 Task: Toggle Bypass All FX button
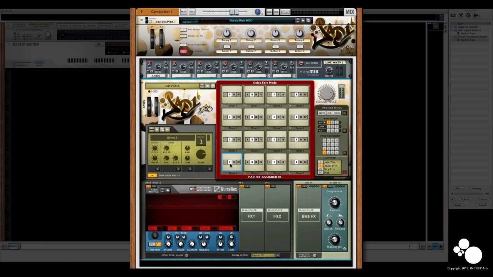[x=183, y=36]
